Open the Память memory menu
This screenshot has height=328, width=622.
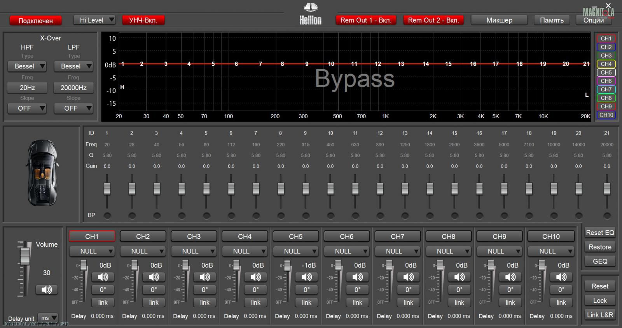[552, 20]
